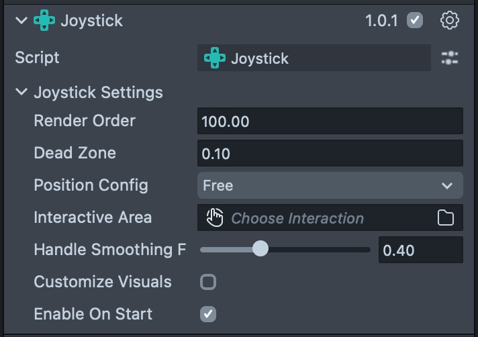Click the Joystick Settings group label

coord(98,92)
